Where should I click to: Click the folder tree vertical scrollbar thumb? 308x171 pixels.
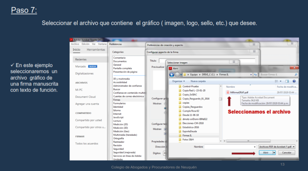click(x=221, y=99)
